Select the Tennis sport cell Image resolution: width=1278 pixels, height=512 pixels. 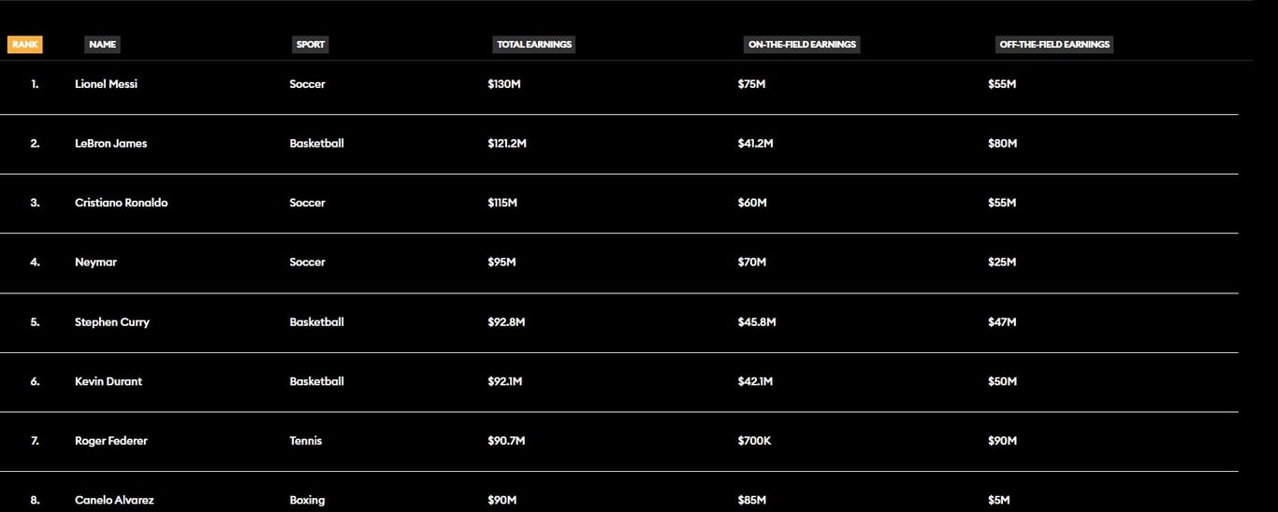pos(305,441)
